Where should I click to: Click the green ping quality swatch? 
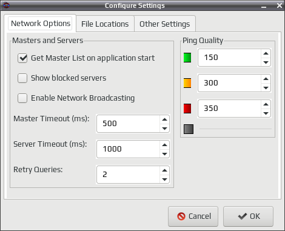point(187,58)
